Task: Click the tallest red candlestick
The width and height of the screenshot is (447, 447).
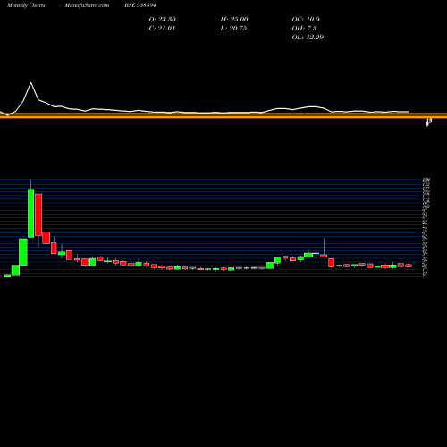Action: tap(38, 215)
